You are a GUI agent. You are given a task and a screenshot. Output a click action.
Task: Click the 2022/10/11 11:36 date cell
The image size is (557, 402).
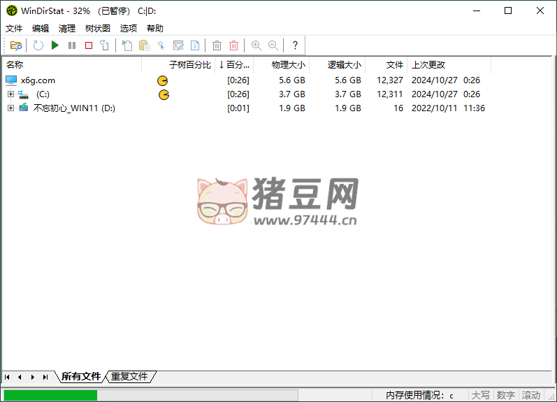click(x=448, y=108)
